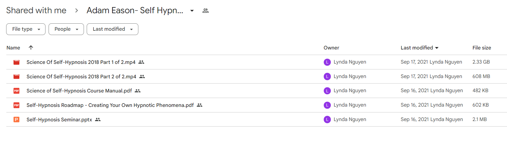
Task: Open the Last modified filter dropdown
Action: click(x=113, y=29)
